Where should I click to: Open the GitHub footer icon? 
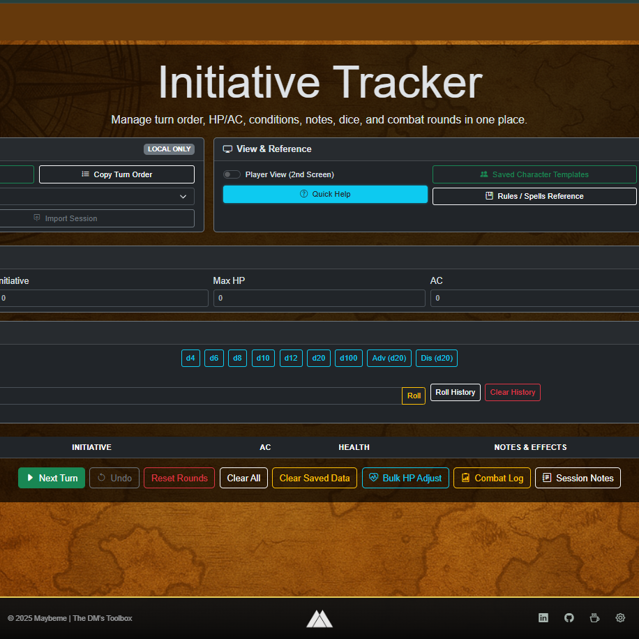coord(569,618)
